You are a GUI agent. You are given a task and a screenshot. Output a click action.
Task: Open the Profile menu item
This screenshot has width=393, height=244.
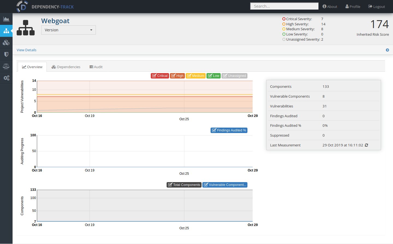coord(353,7)
